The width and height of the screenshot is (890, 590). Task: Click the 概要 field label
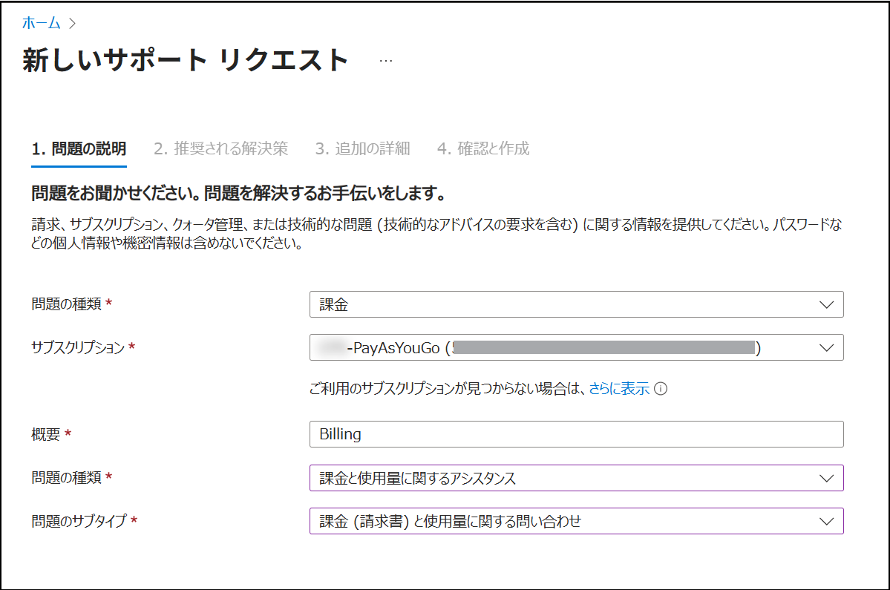[x=45, y=435]
